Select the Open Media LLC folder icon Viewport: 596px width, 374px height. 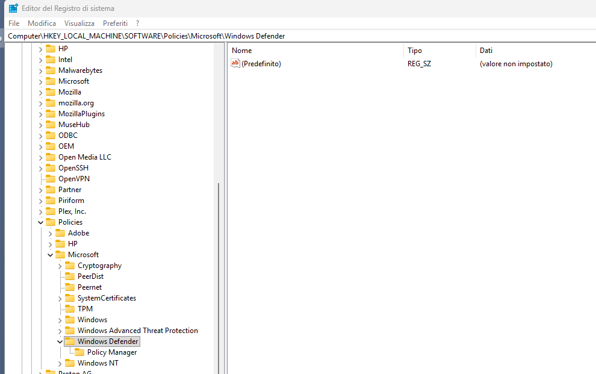(x=51, y=157)
